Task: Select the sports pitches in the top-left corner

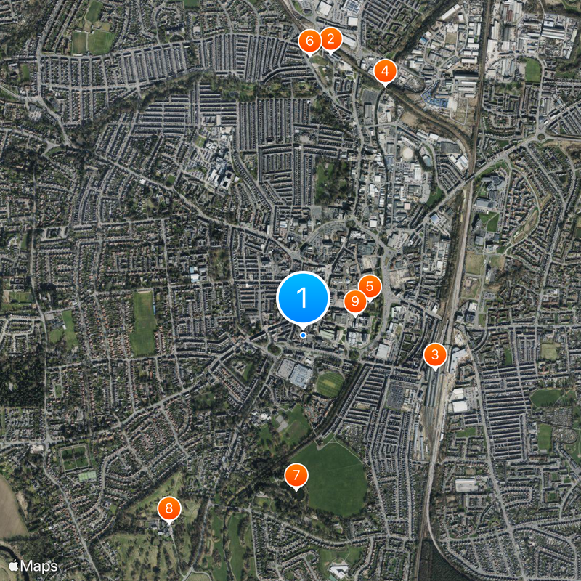Action: [93, 42]
